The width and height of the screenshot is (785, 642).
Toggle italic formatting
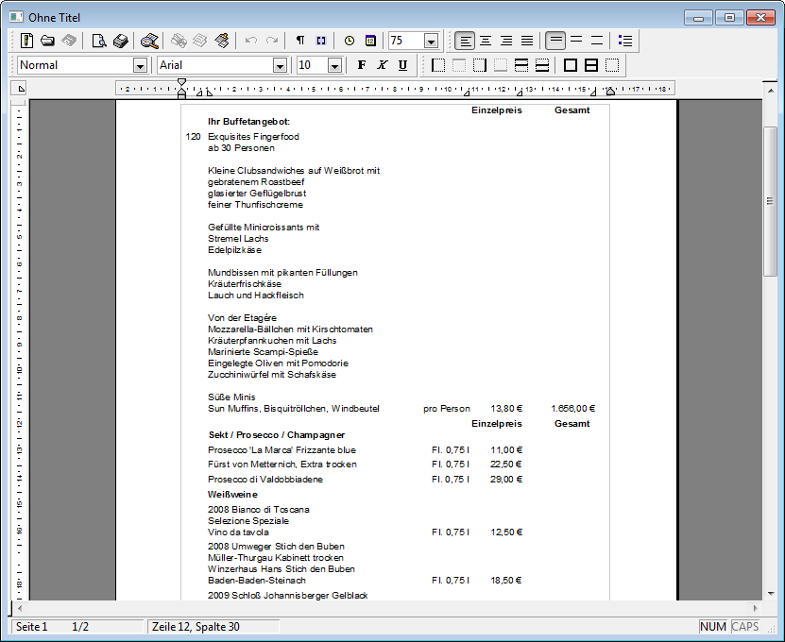point(382,65)
